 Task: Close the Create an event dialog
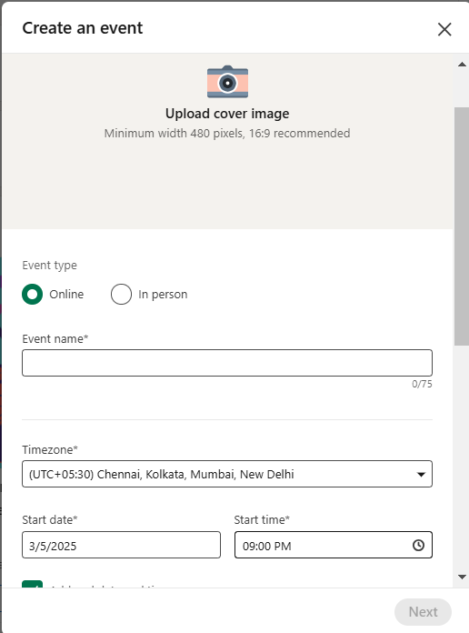pos(444,29)
